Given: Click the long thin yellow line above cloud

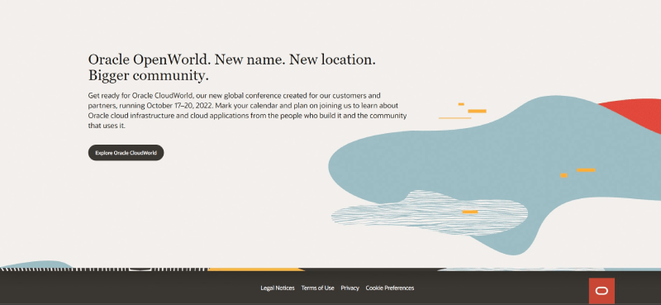Looking at the screenshot, I should (x=455, y=118).
